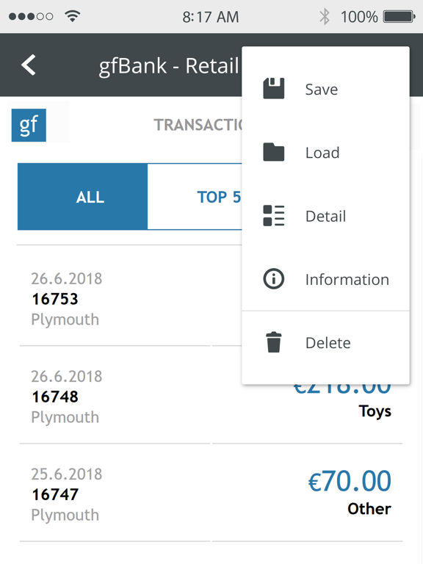This screenshot has height=564, width=423.
Task: Click the folder Load icon
Action: (x=274, y=152)
